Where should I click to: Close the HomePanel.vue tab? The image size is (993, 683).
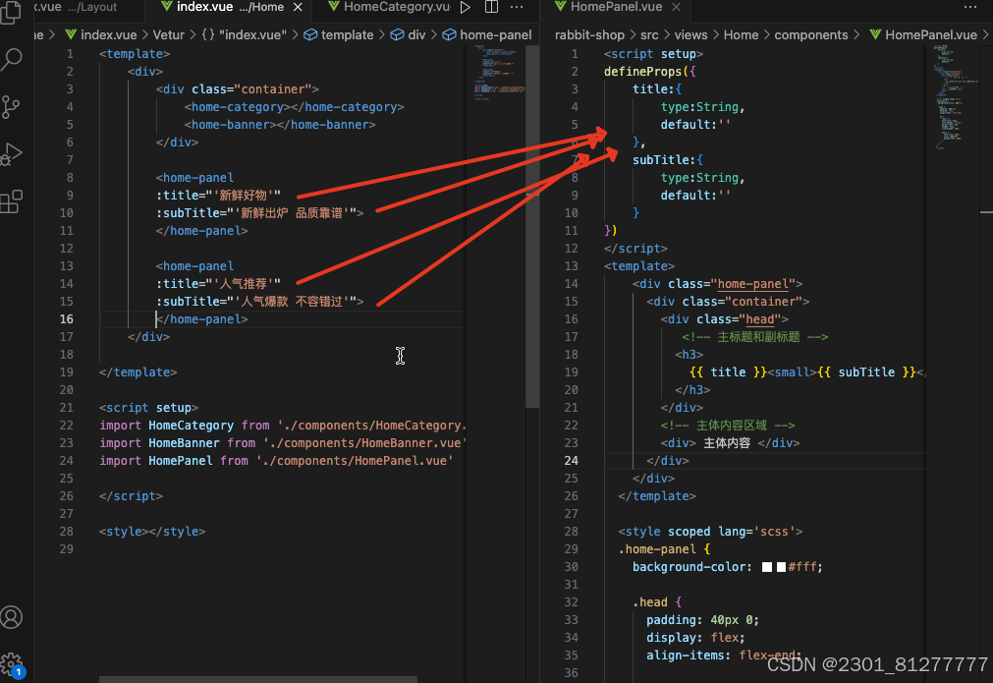(x=676, y=7)
